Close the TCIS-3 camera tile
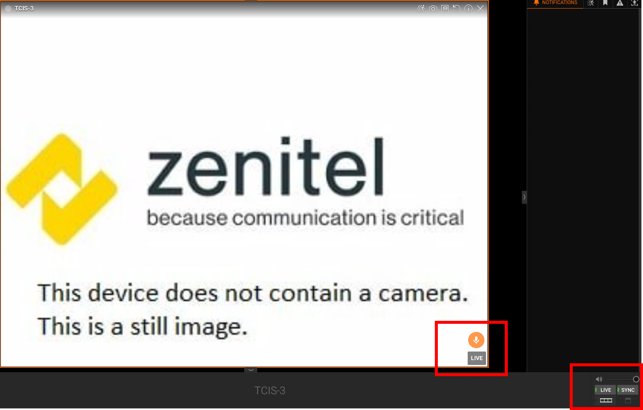This screenshot has height=410, width=643. [481, 8]
